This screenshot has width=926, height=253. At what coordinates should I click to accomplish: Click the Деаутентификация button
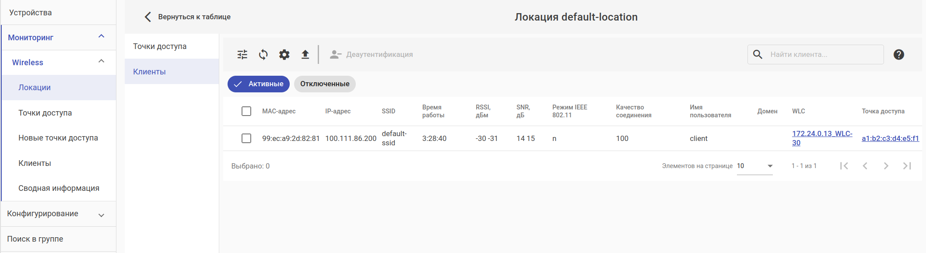(372, 54)
